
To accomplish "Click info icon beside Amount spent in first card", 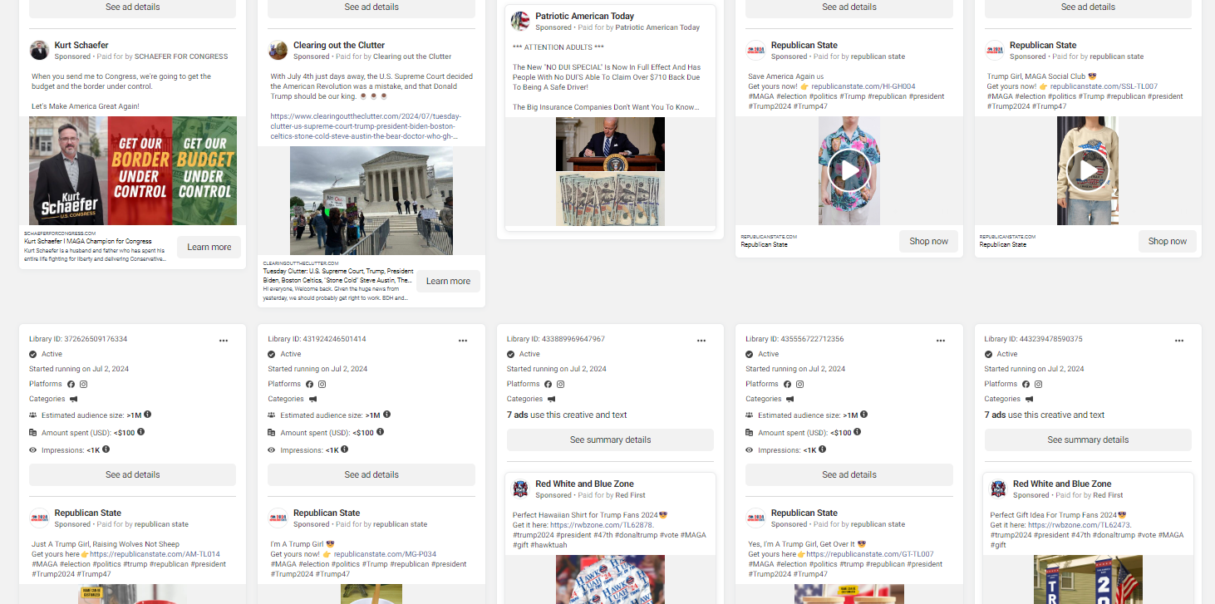I will [140, 432].
